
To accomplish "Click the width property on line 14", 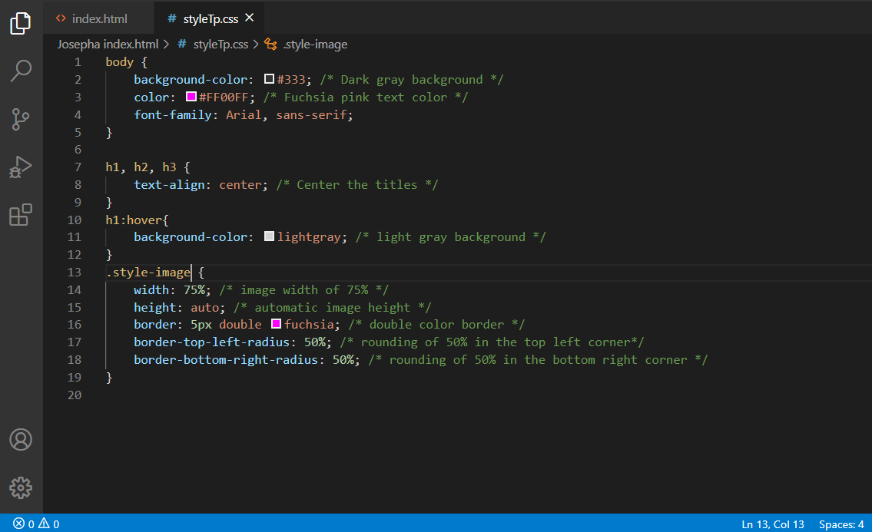I will pyautogui.click(x=151, y=290).
